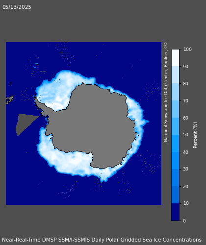Click the white 90-100 percent color band
206x245 pixels.
[175, 58]
